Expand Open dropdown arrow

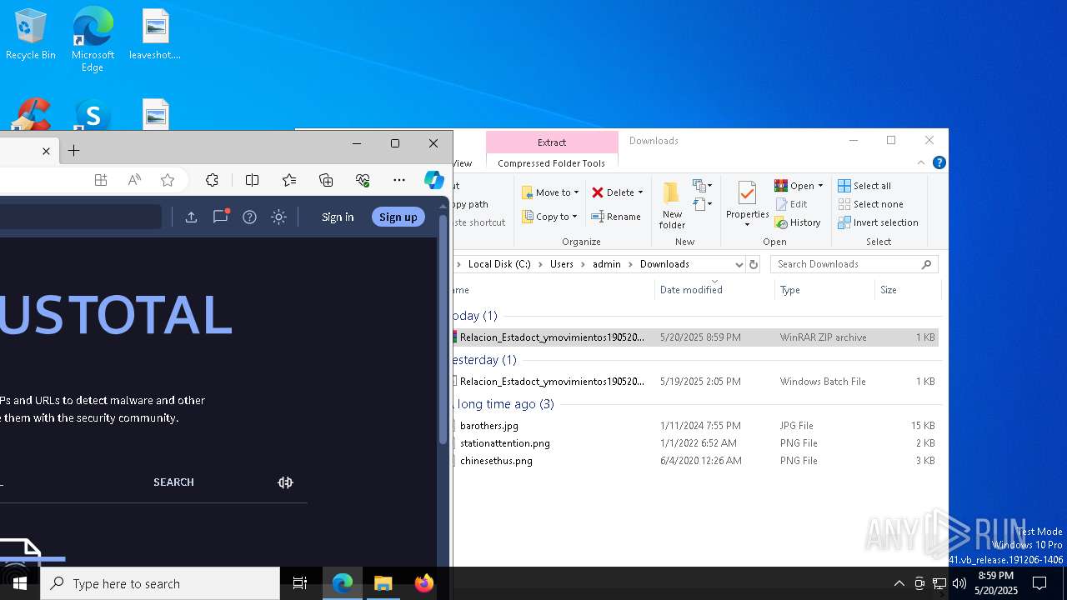click(x=820, y=186)
